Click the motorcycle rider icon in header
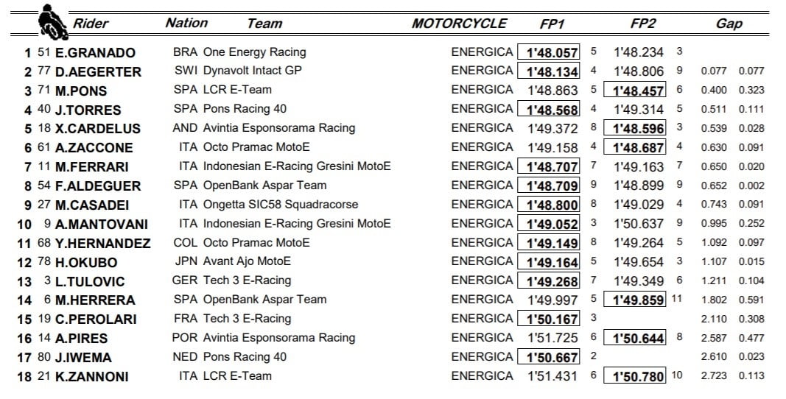This screenshot has height=399, width=786. pos(51,22)
